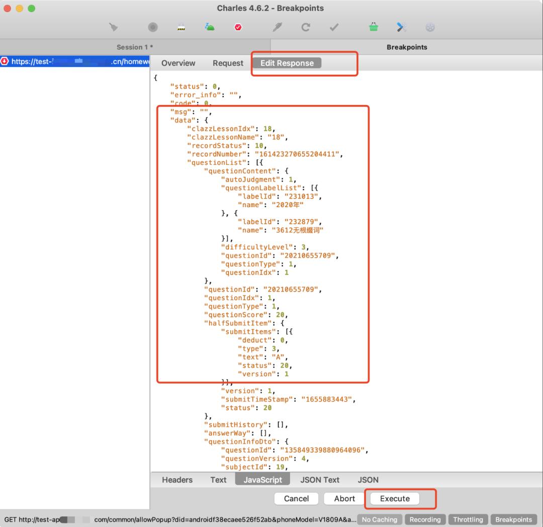The height and width of the screenshot is (527, 543).
Task: Open the Overview tab
Action: pos(178,63)
